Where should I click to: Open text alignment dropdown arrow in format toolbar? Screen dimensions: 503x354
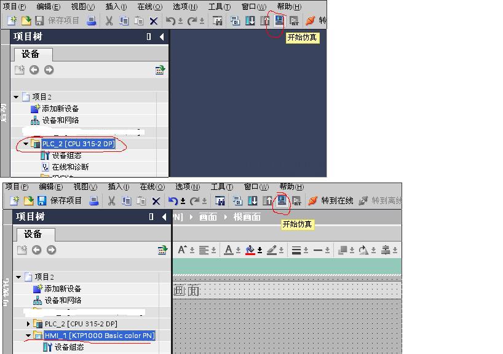[213, 250]
